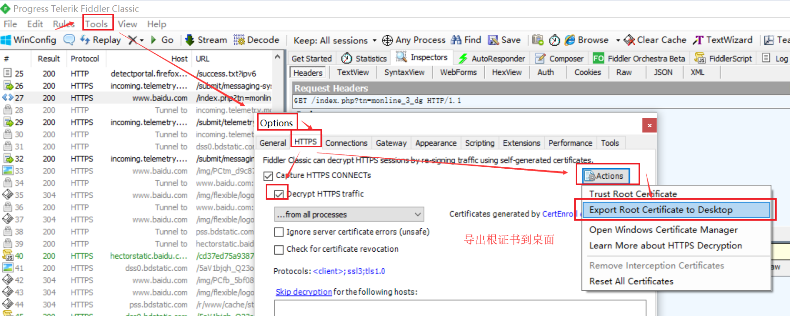790x316 pixels.
Task: Toggle the Stream mode button
Action: [x=206, y=40]
